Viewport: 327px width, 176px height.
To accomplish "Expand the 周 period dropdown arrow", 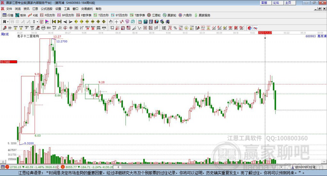I will click(x=8, y=22).
